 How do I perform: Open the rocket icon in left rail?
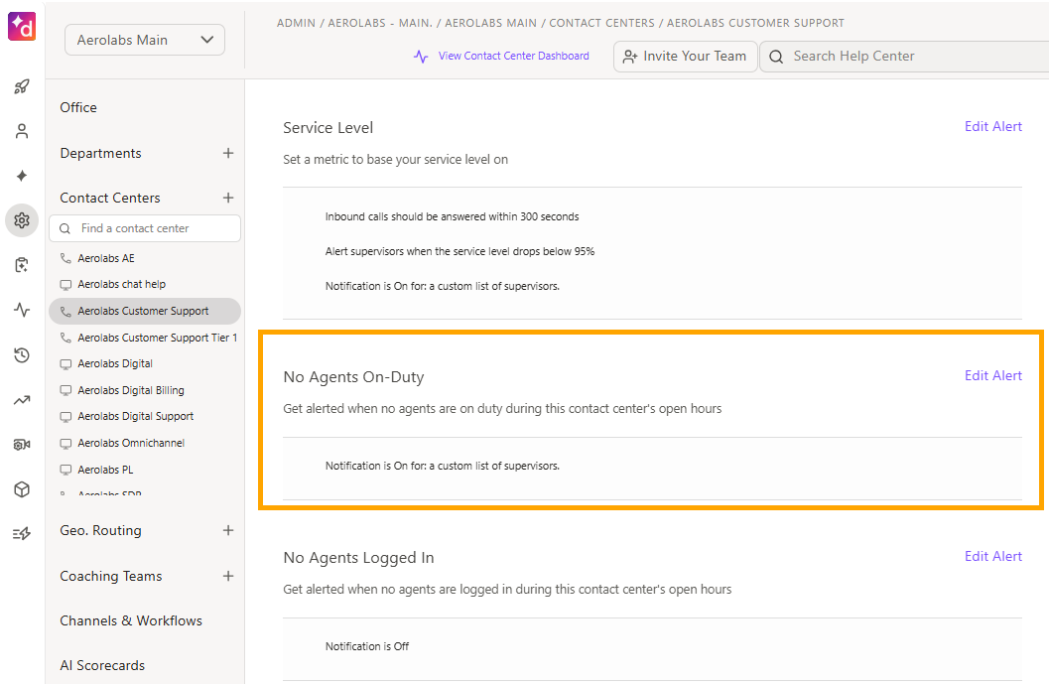[x=22, y=86]
